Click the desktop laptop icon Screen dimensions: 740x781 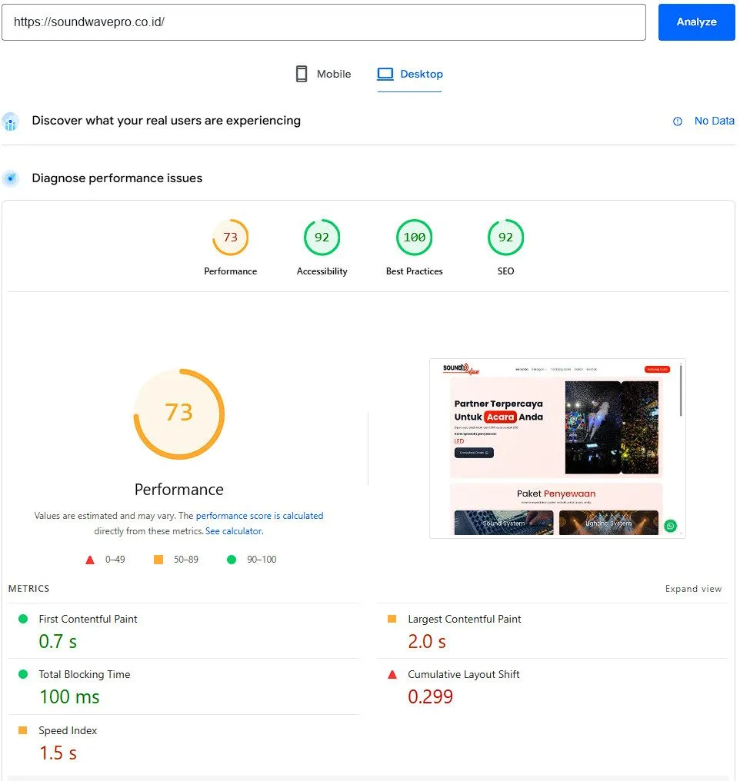(385, 74)
